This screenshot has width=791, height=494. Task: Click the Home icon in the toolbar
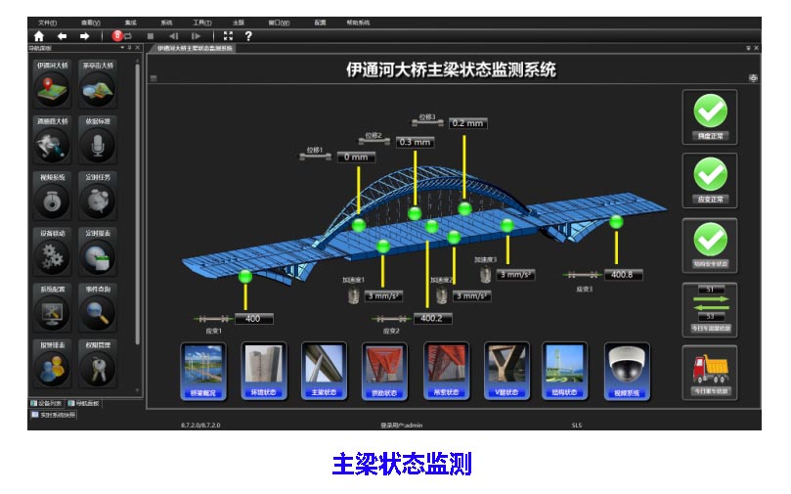(x=38, y=36)
